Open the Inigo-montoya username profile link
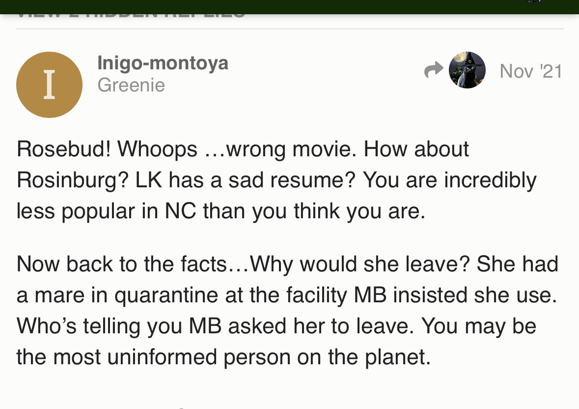 (163, 63)
